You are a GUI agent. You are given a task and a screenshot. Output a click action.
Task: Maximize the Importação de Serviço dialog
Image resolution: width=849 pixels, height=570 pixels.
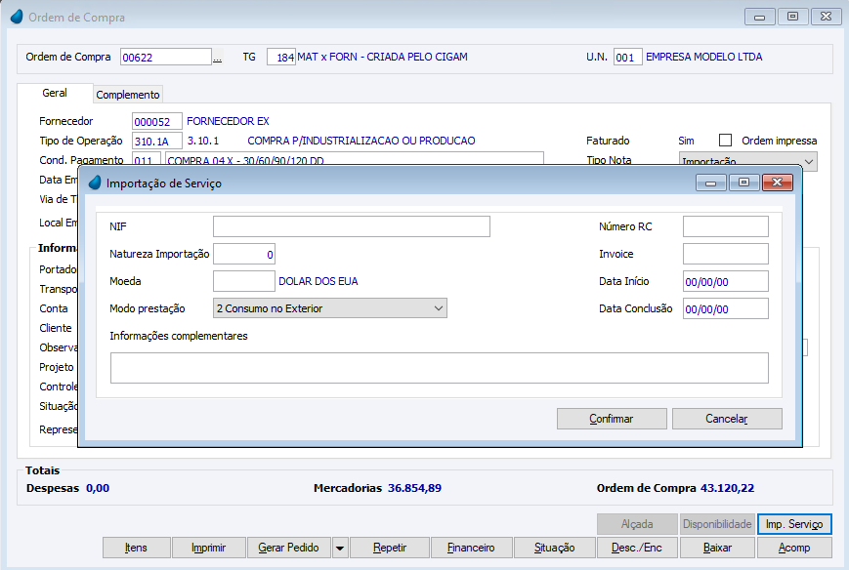[743, 183]
